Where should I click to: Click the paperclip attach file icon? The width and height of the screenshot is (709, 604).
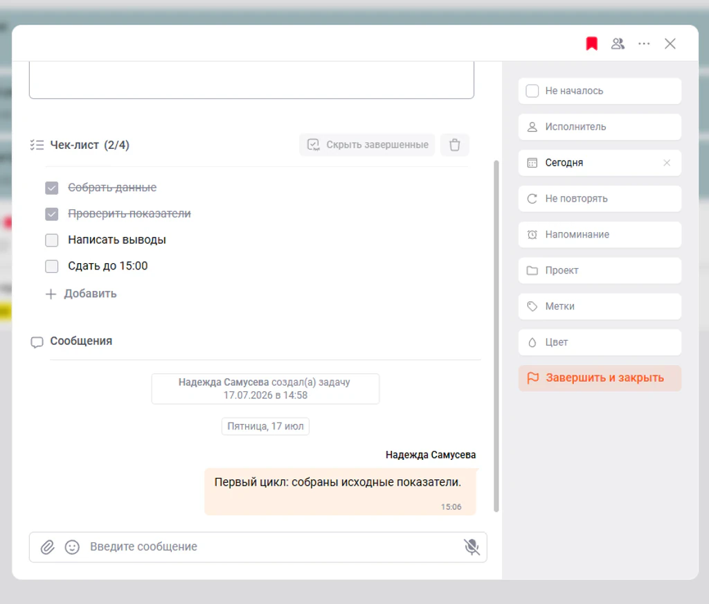pos(48,547)
